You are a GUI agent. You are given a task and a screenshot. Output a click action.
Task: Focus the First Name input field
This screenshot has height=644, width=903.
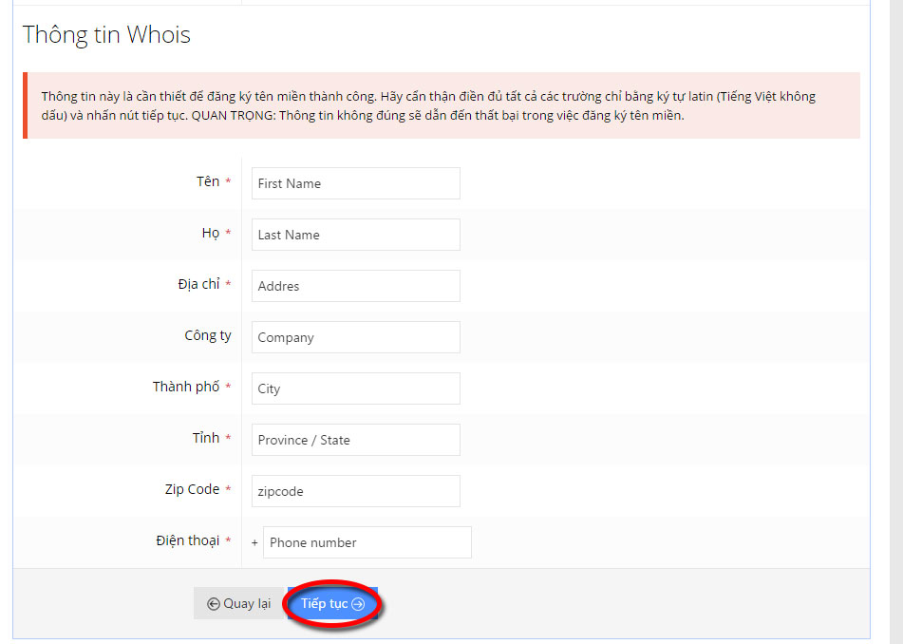[356, 183]
